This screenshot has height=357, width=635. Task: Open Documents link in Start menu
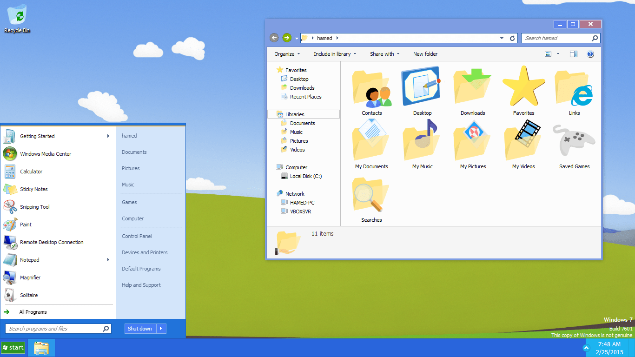point(134,152)
